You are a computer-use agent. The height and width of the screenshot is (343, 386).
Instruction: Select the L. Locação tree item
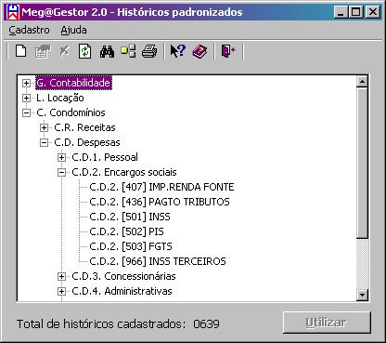coord(60,98)
